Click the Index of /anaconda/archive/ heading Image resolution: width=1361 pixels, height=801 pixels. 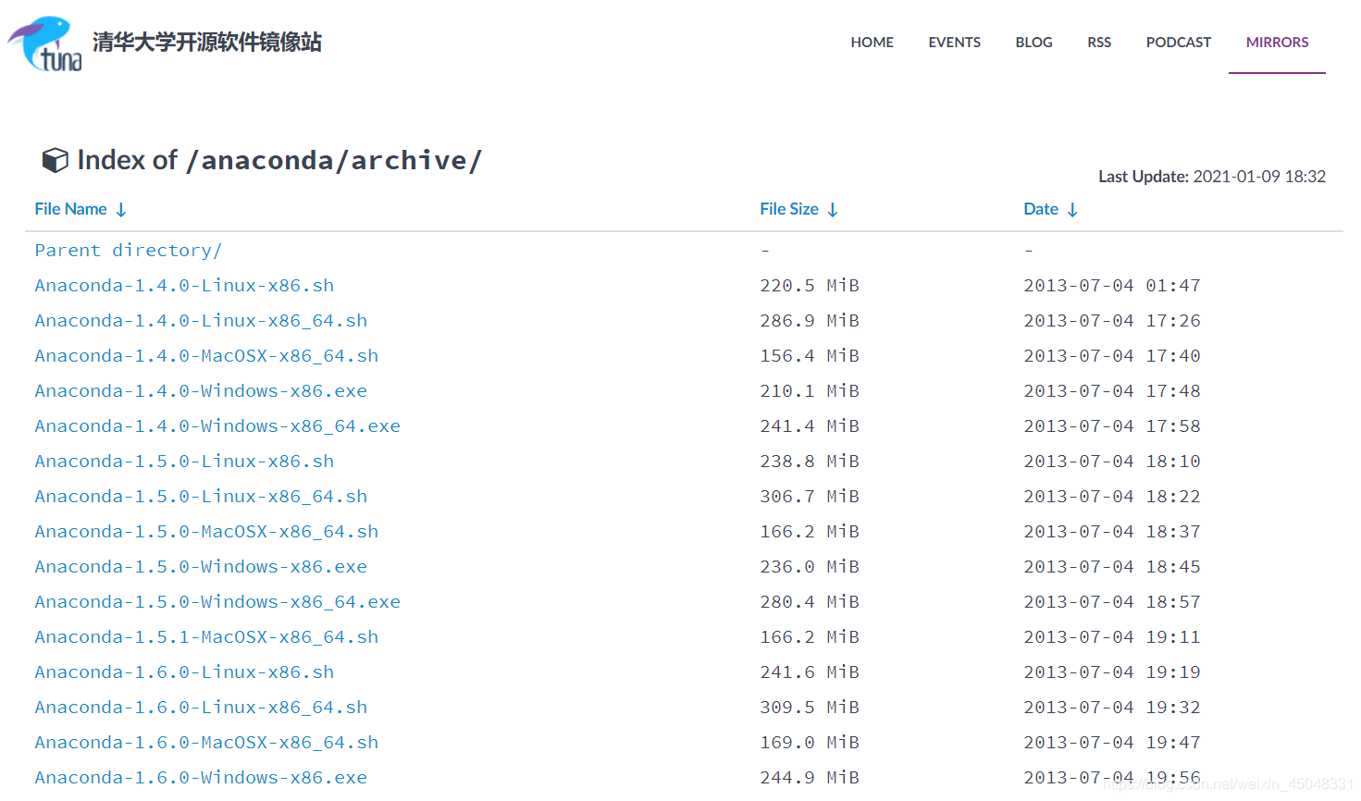(x=279, y=160)
